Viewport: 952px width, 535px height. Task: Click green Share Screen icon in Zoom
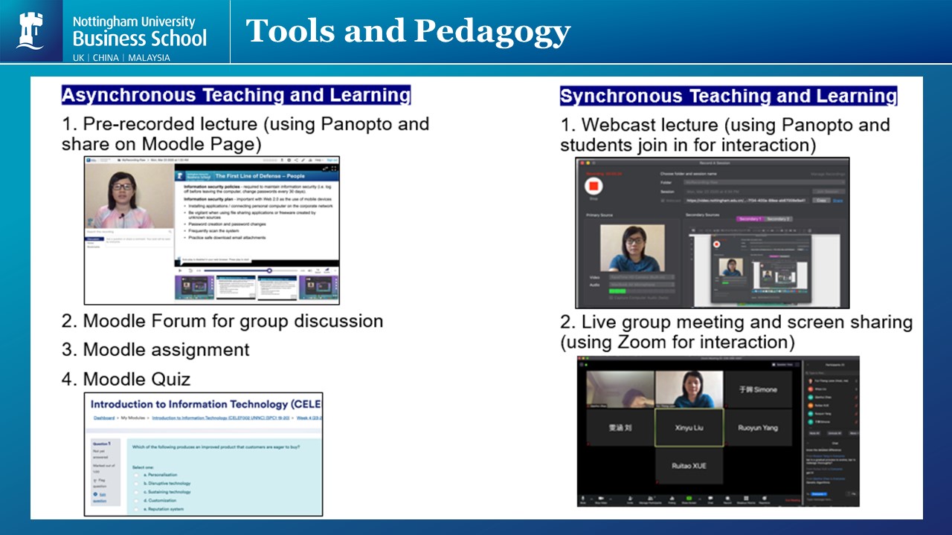[x=689, y=498]
